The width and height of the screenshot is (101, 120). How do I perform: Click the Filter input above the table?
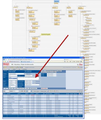pyautogui.click(x=7, y=91)
